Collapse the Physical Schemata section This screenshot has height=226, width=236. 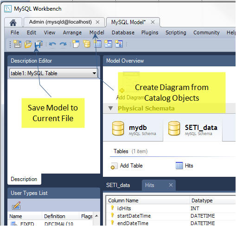[x=110, y=108]
